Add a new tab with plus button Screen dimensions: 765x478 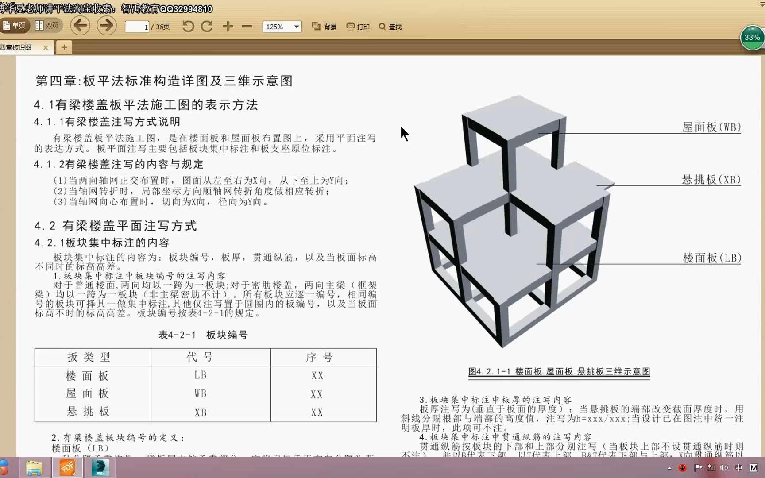pyautogui.click(x=64, y=47)
